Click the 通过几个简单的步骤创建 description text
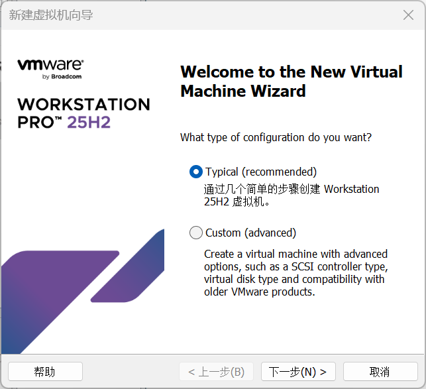Screen dimensions: 426x389 [292, 195]
